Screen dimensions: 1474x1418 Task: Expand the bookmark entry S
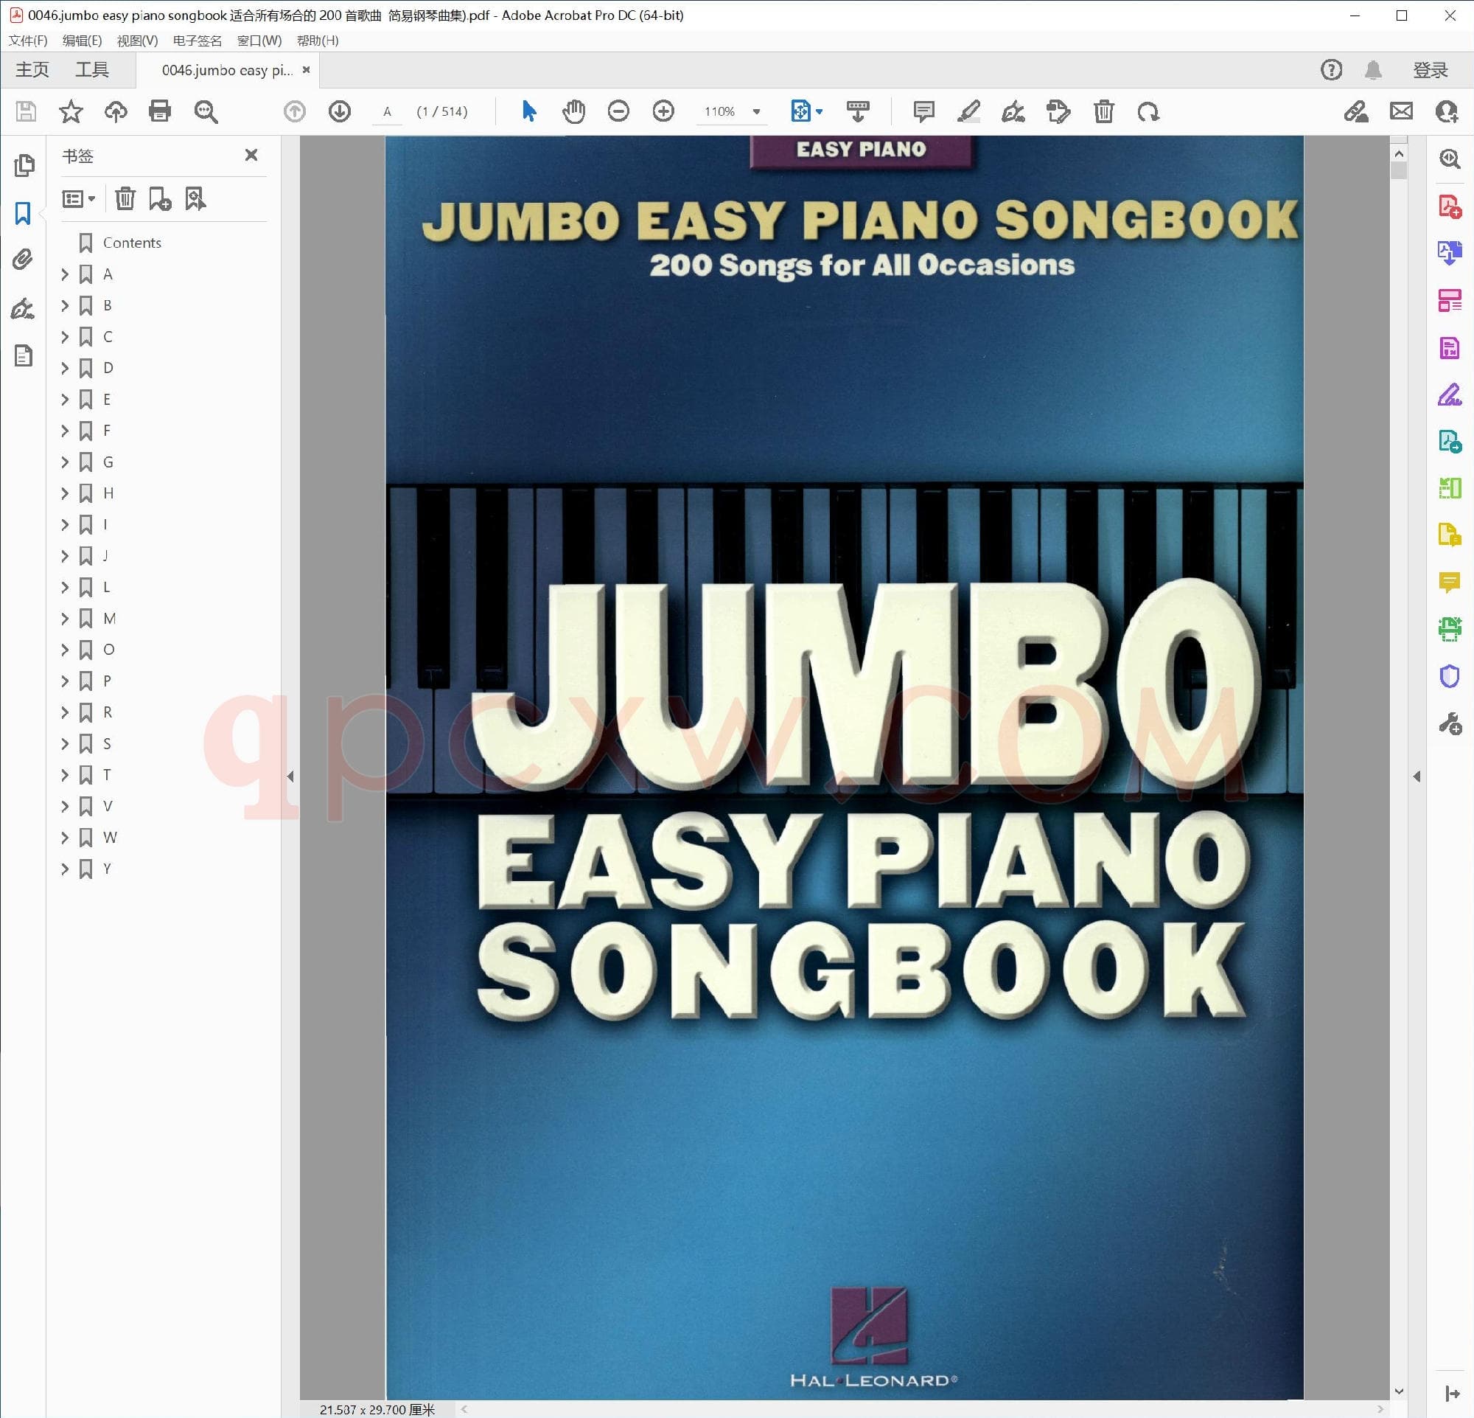(65, 744)
